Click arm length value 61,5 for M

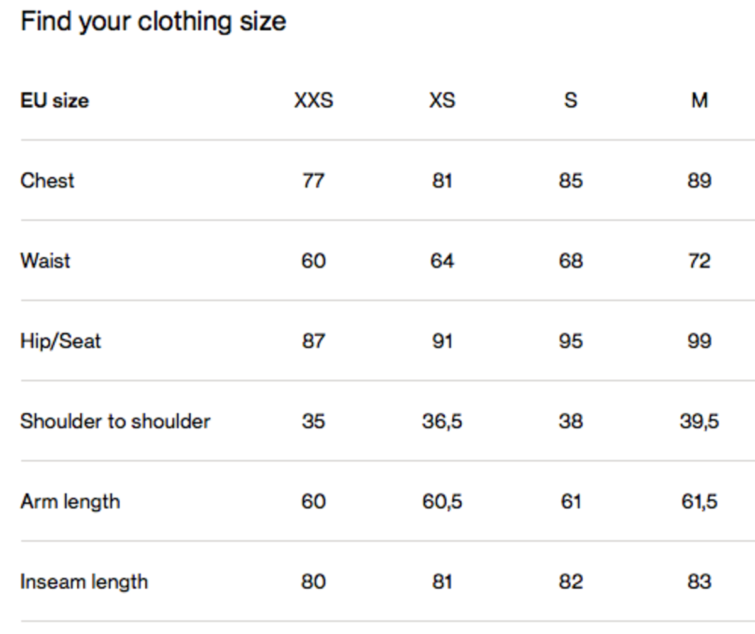click(x=699, y=502)
